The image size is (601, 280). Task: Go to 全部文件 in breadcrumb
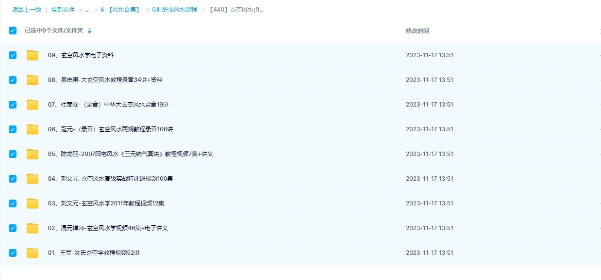click(x=63, y=10)
